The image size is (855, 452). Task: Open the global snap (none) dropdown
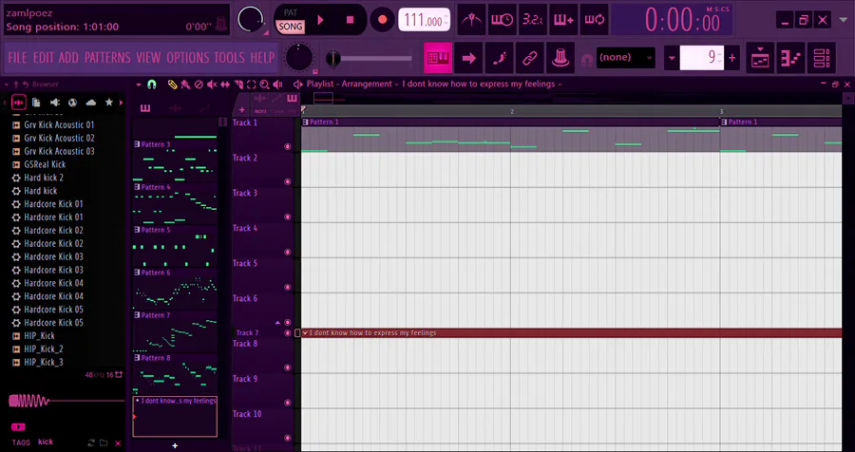tap(625, 57)
